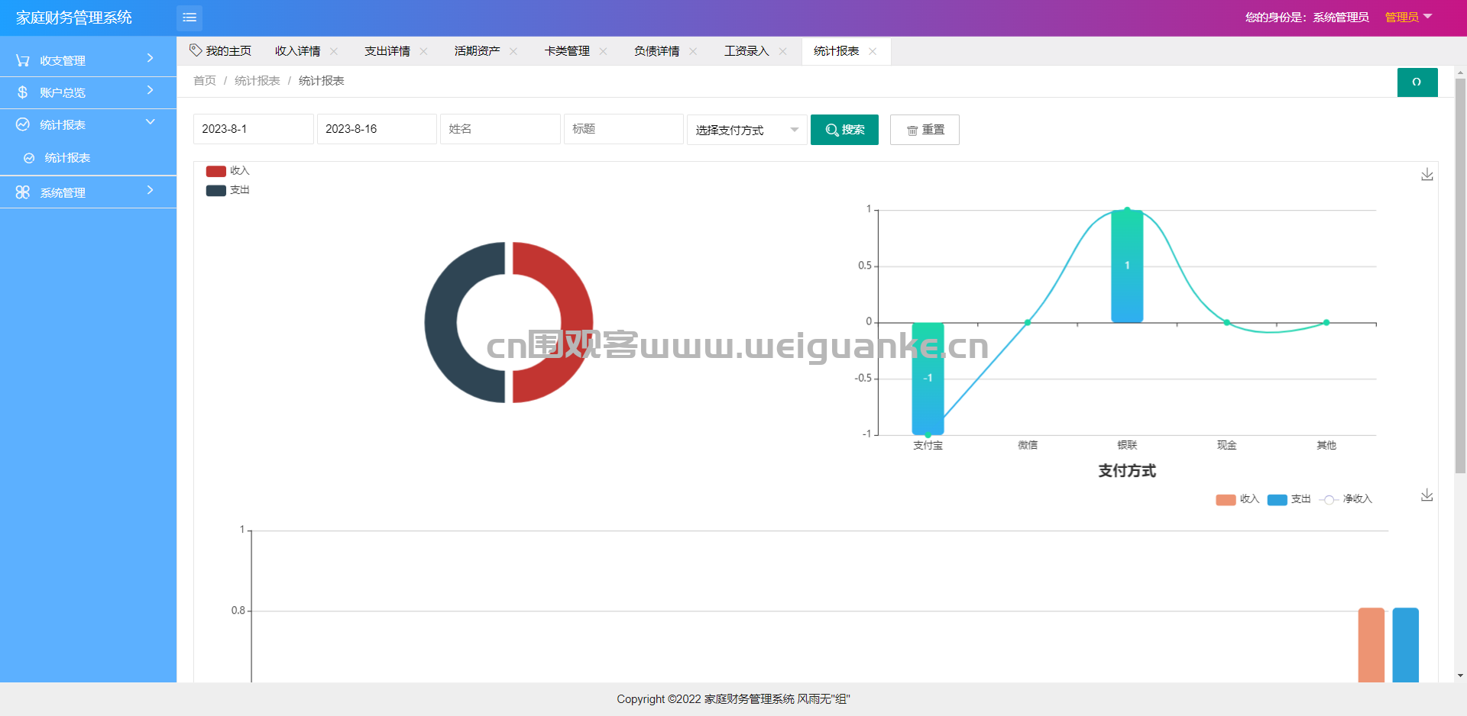
Task: Click the 支付宝 bar labeled -1
Action: [928, 379]
